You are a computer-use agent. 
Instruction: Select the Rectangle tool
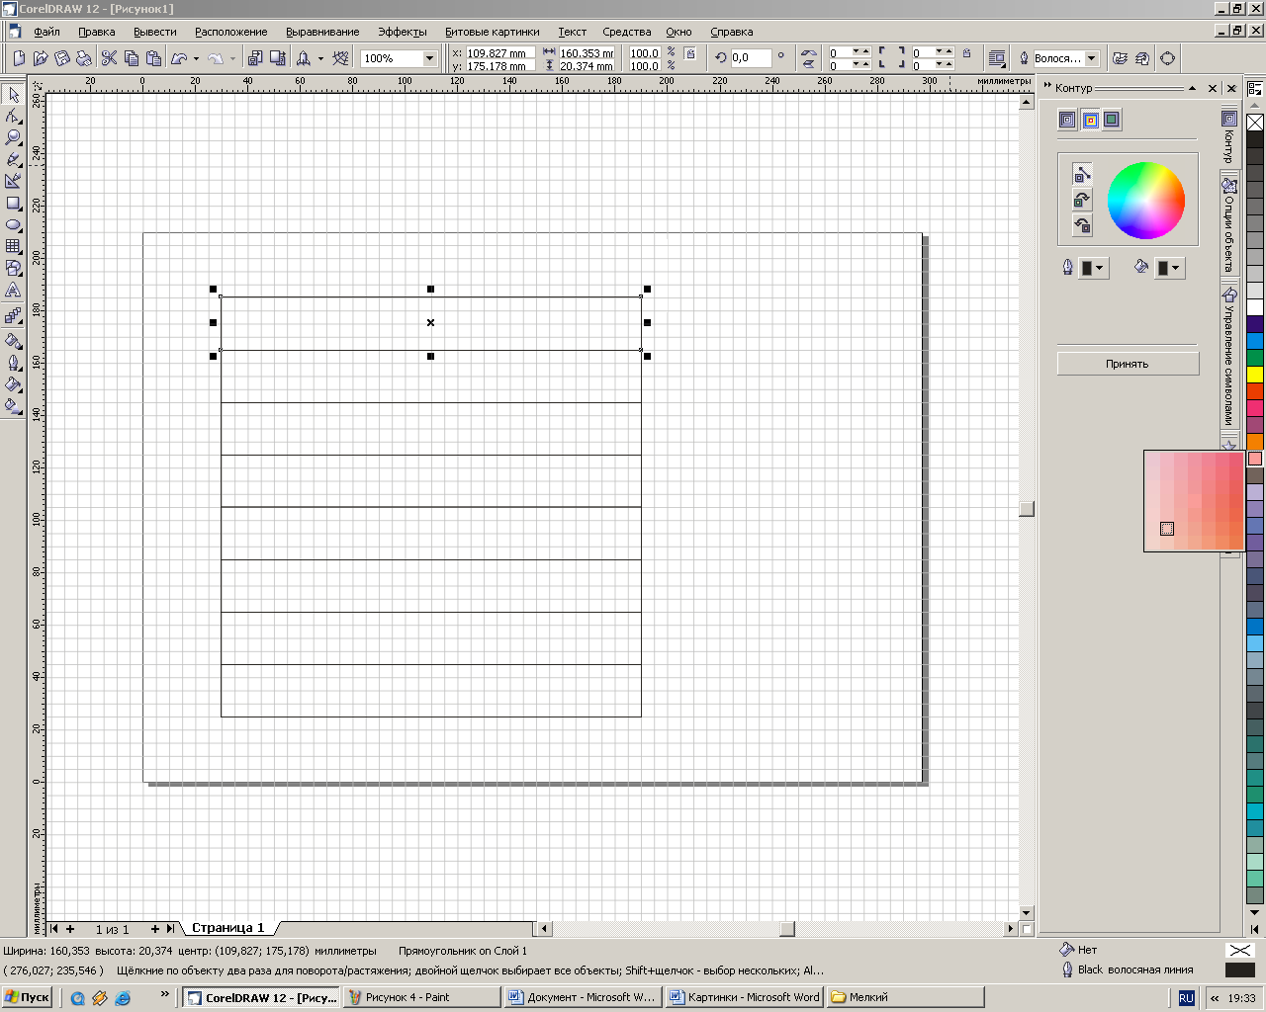click(x=13, y=204)
